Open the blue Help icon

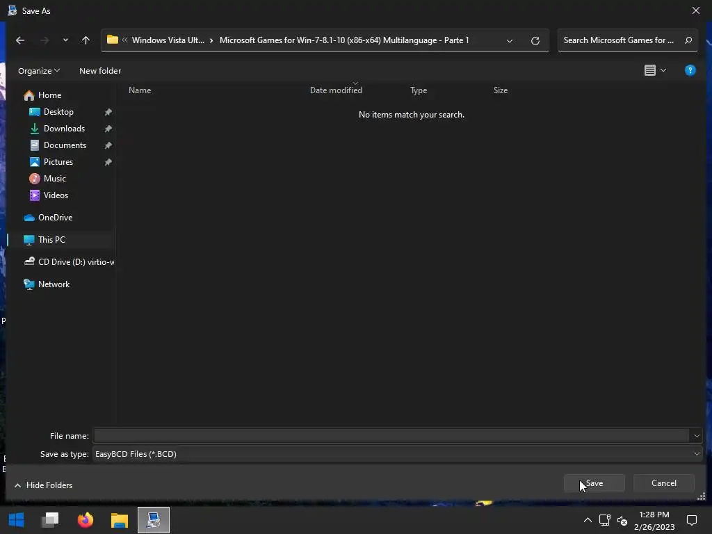pyautogui.click(x=690, y=70)
